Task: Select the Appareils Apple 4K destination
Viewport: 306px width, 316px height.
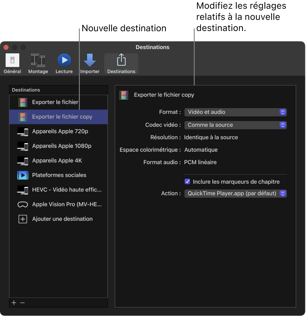Action: point(23,160)
